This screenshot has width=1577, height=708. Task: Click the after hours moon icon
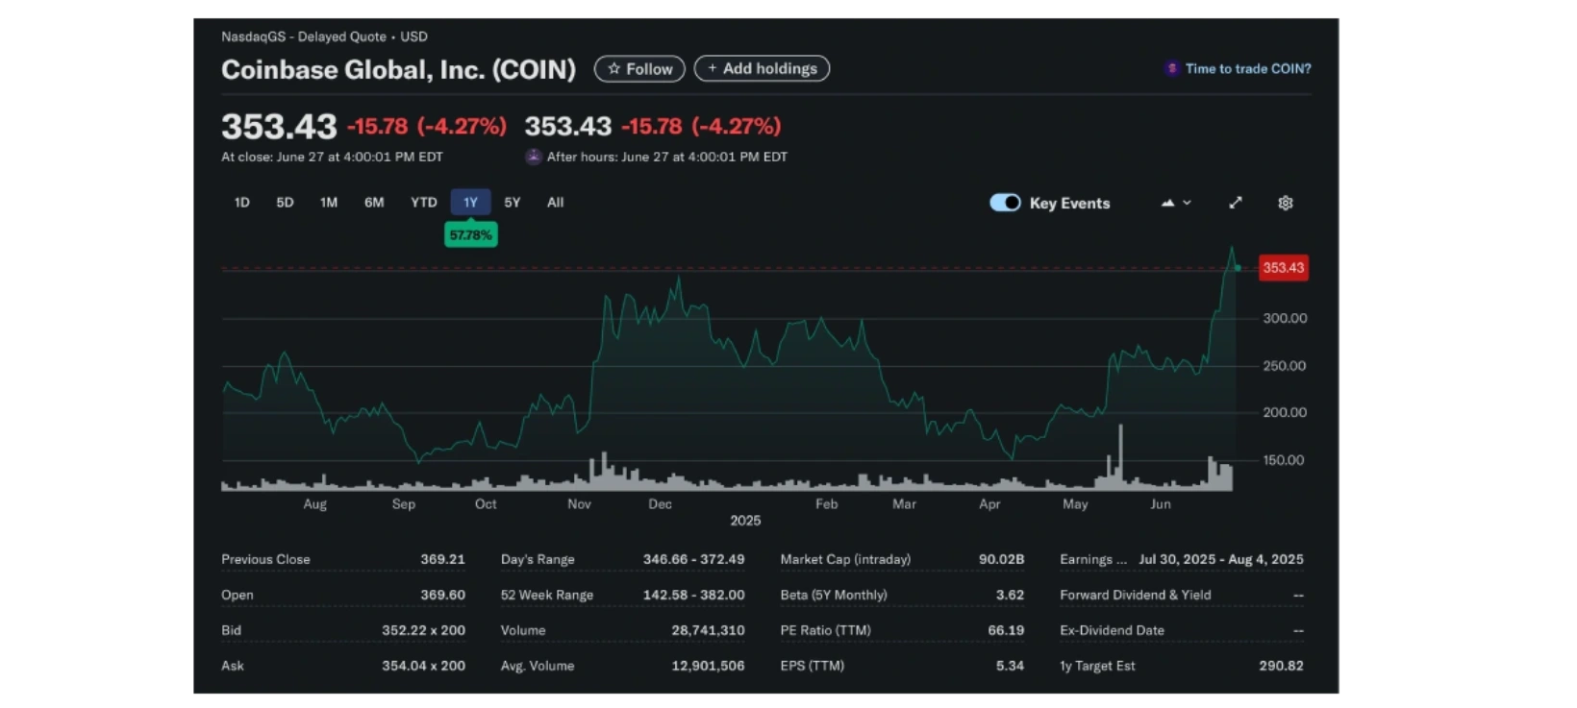534,157
